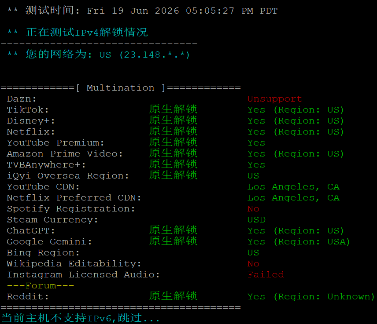
Task: Click '原生解锁' in Amazon Prime Video row
Action: tap(173, 153)
